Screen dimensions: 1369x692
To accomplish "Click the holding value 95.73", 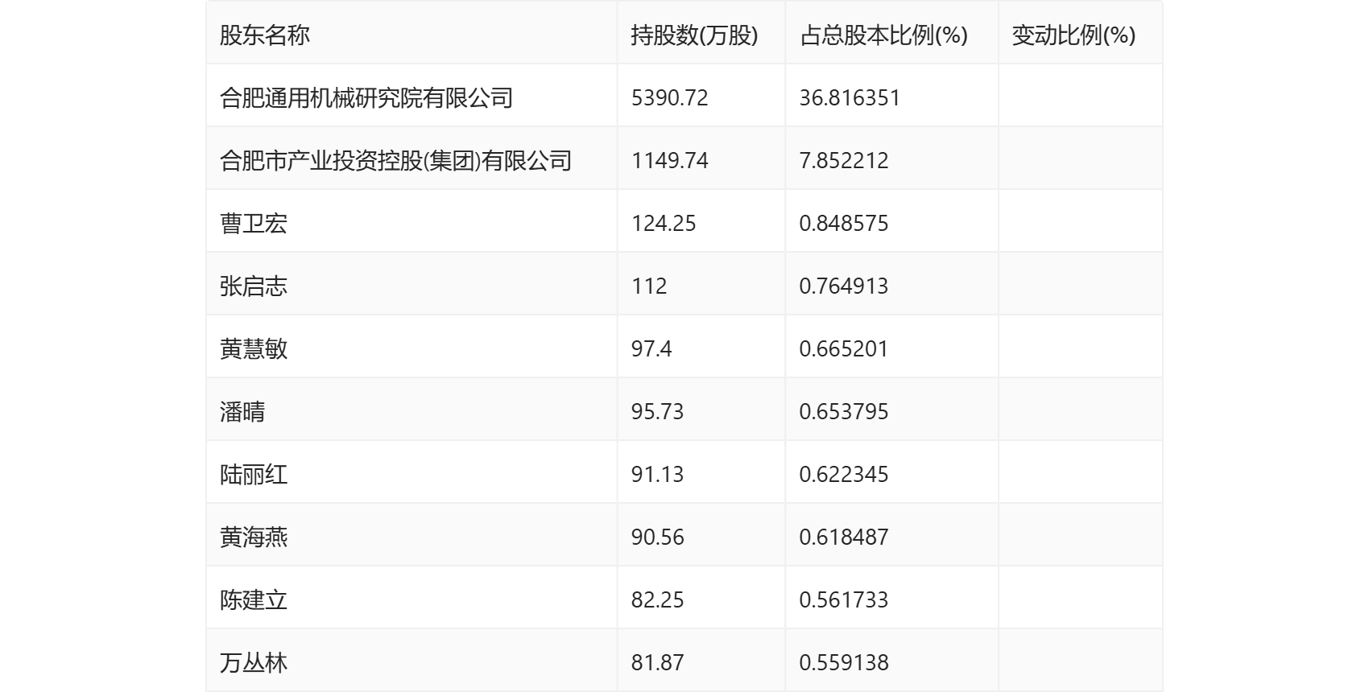I will [x=657, y=412].
